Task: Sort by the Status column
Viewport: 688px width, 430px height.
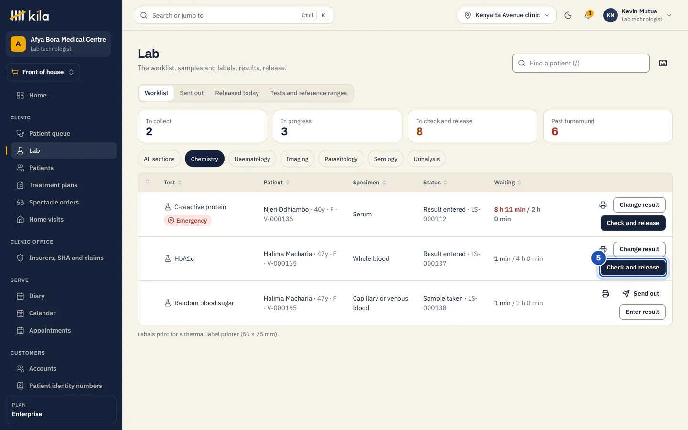Action: click(x=435, y=183)
